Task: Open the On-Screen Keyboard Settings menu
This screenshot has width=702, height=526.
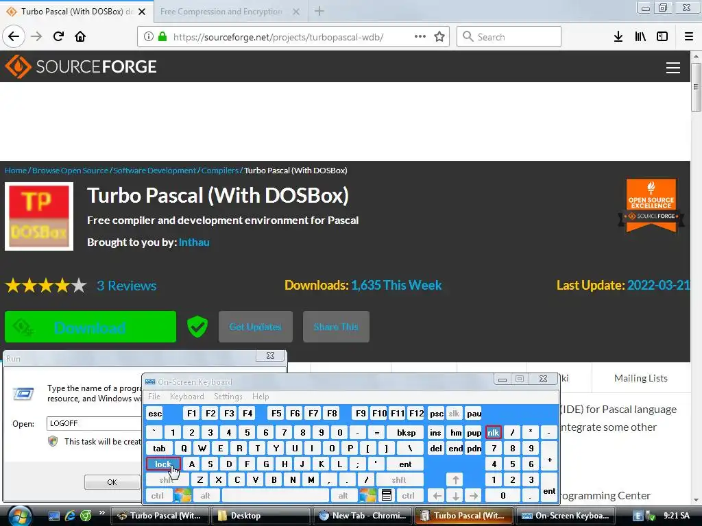Action: click(228, 397)
